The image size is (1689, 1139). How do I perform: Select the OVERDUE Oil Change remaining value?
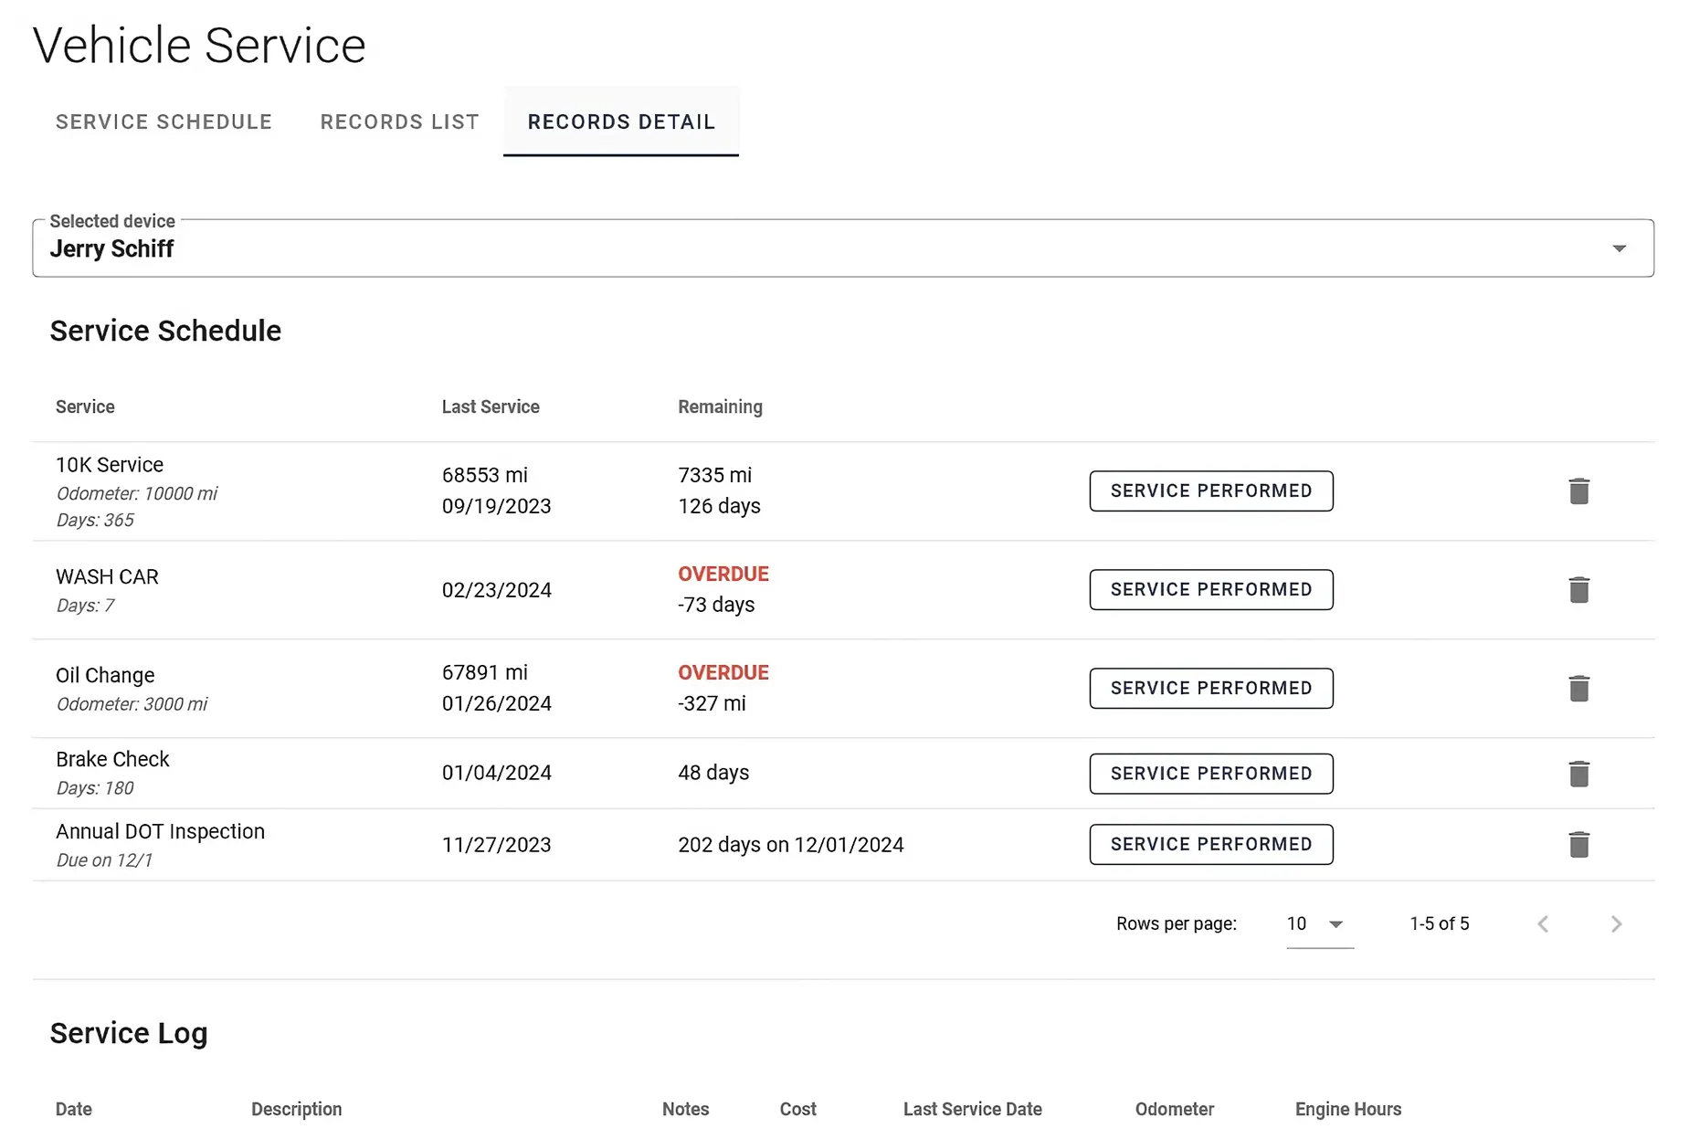(x=723, y=672)
